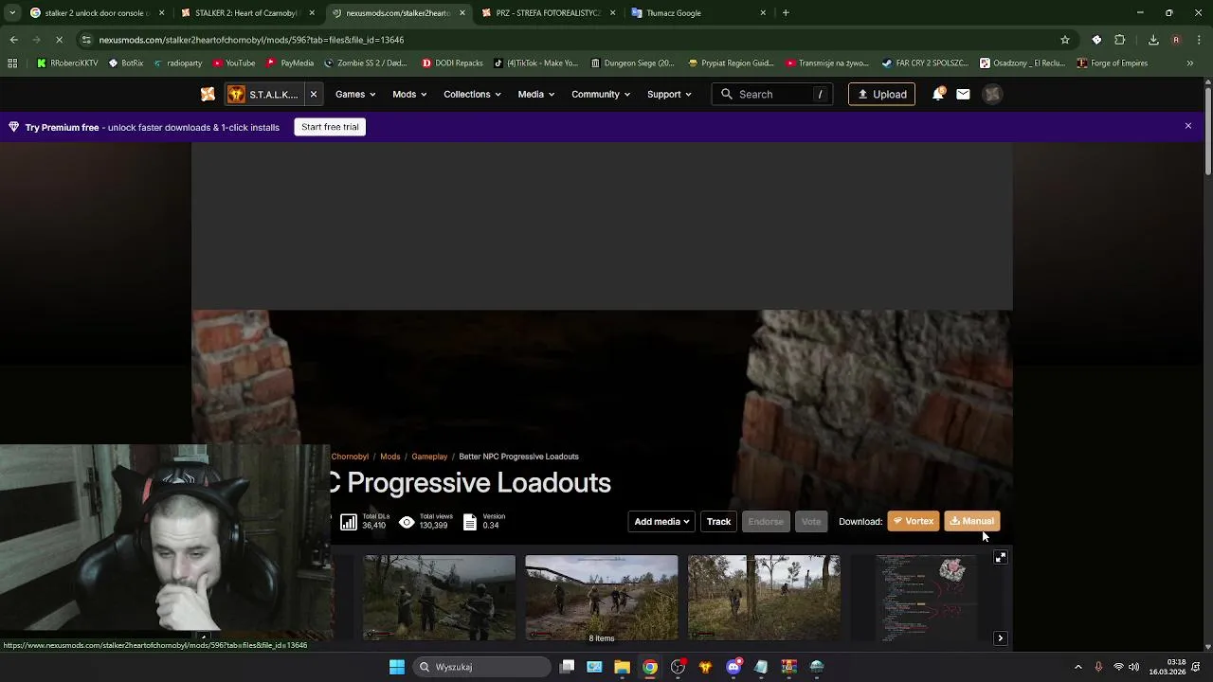Open the tab search dropdown arrow
Viewport: 1213px width, 682px height.
click(x=11, y=13)
